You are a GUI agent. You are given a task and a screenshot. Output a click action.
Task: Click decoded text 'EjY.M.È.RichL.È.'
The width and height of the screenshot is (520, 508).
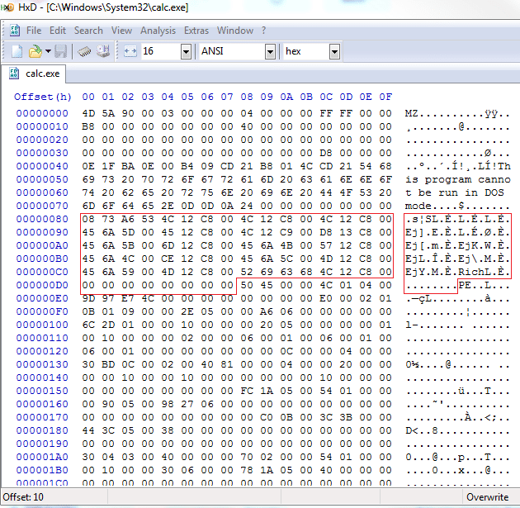pyautogui.click(x=457, y=272)
